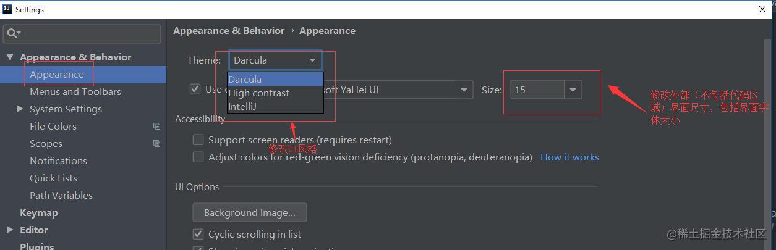The image size is (776, 250).
Task: Collapse the Appearance & Behavior tree node
Action: (x=10, y=57)
